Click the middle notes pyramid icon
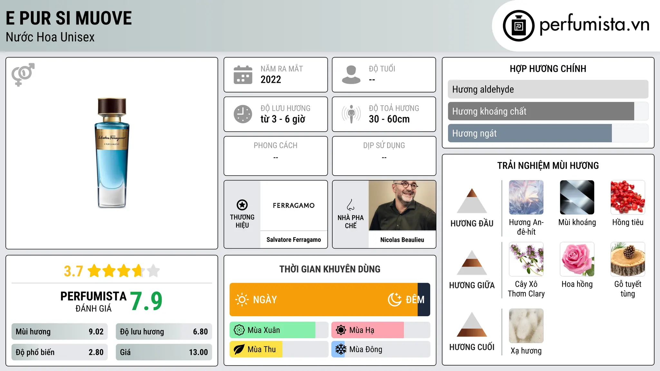This screenshot has width=660, height=371. click(472, 262)
